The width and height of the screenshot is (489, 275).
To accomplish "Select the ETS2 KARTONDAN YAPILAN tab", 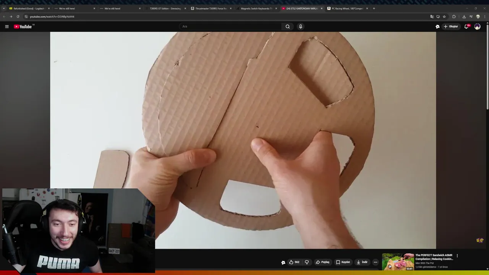I will [302, 8].
